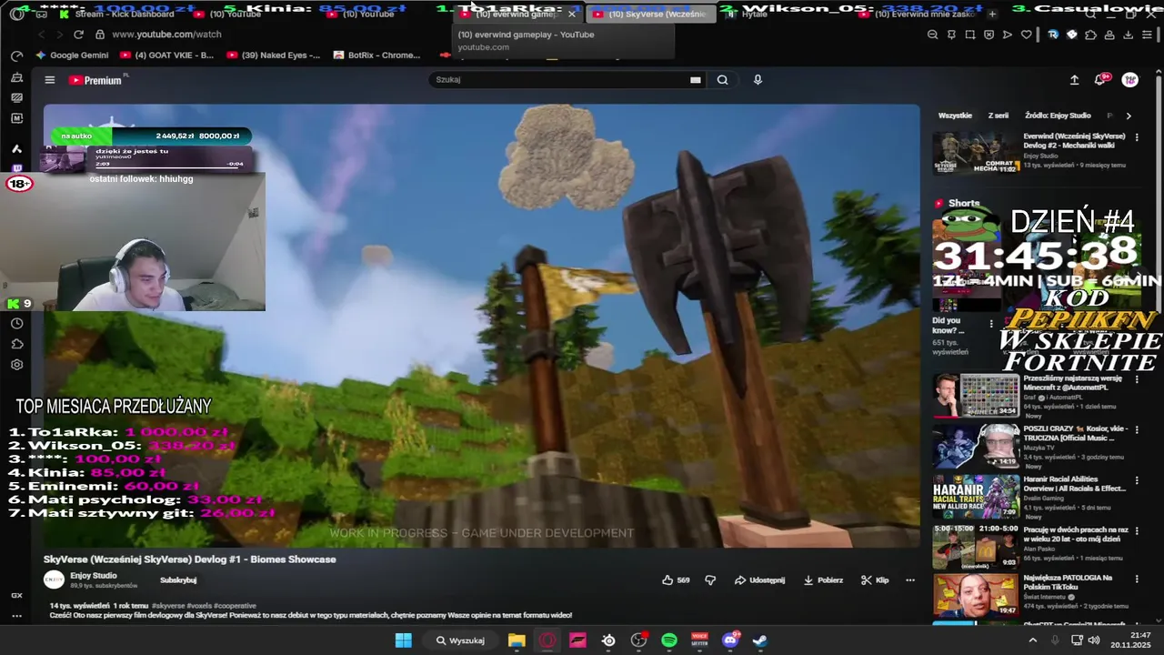Click the Windows Start button
The image size is (1164, 655).
pos(403,640)
